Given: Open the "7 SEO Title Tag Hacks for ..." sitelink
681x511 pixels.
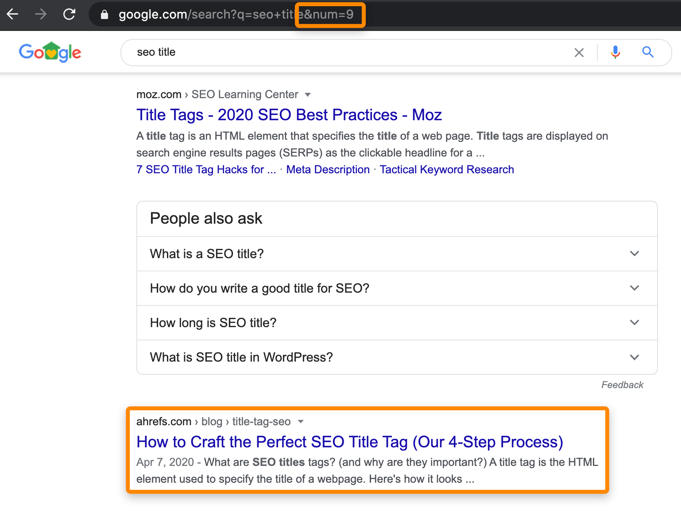Looking at the screenshot, I should point(206,170).
